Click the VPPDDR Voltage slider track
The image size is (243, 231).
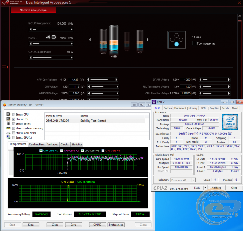tap(103, 93)
